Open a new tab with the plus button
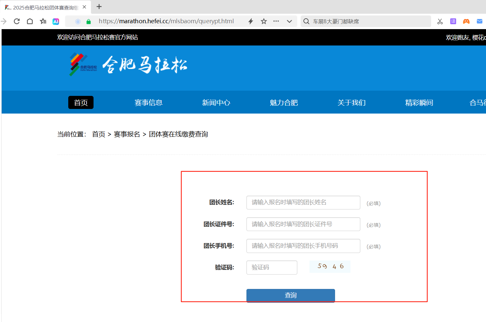This screenshot has height=322, width=486. click(99, 7)
